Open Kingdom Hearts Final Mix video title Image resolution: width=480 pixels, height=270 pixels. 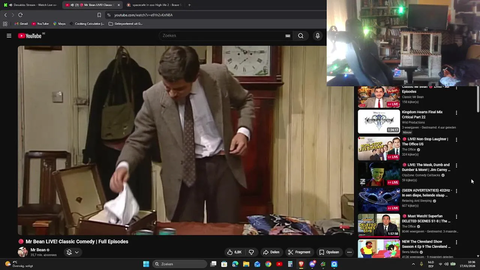click(x=422, y=114)
